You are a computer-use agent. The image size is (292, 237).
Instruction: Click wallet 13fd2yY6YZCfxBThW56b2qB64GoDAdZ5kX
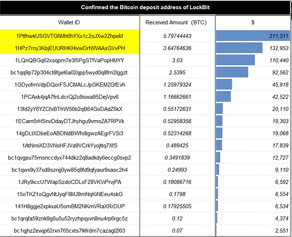70,109
